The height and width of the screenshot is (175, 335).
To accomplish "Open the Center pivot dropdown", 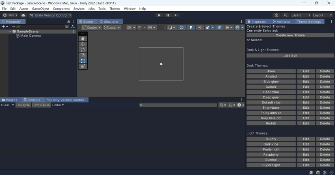I will click(x=91, y=27).
